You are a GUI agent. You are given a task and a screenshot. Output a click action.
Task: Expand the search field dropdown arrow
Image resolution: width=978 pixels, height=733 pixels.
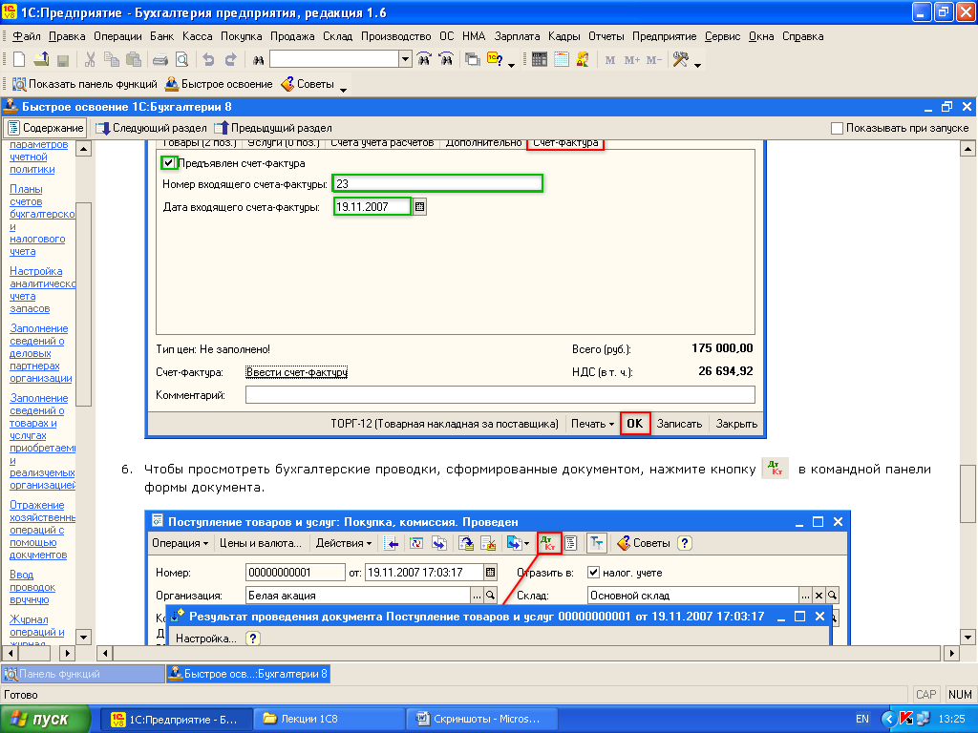tap(405, 60)
